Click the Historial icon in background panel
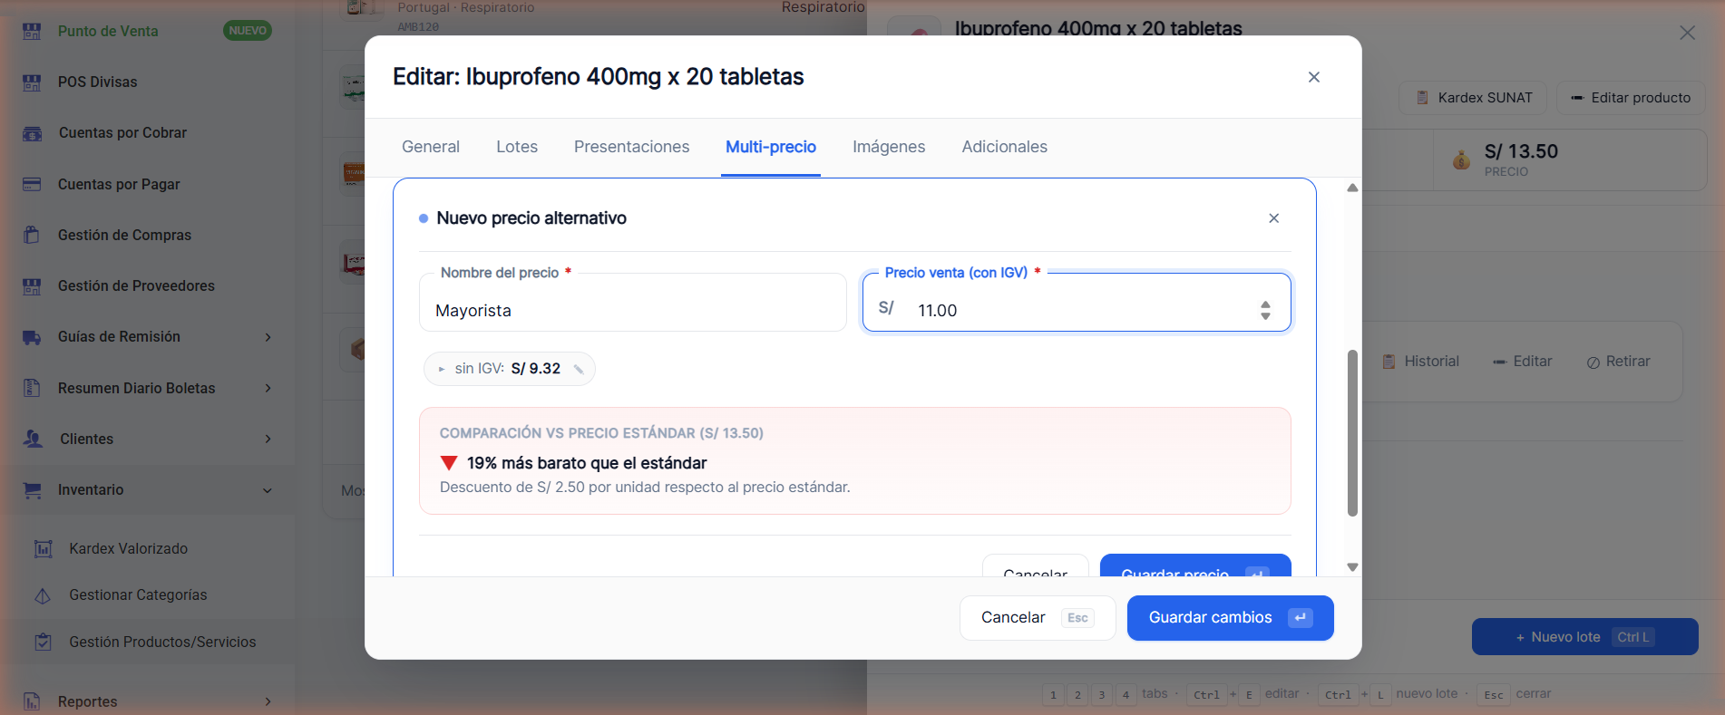1725x715 pixels. click(1389, 362)
